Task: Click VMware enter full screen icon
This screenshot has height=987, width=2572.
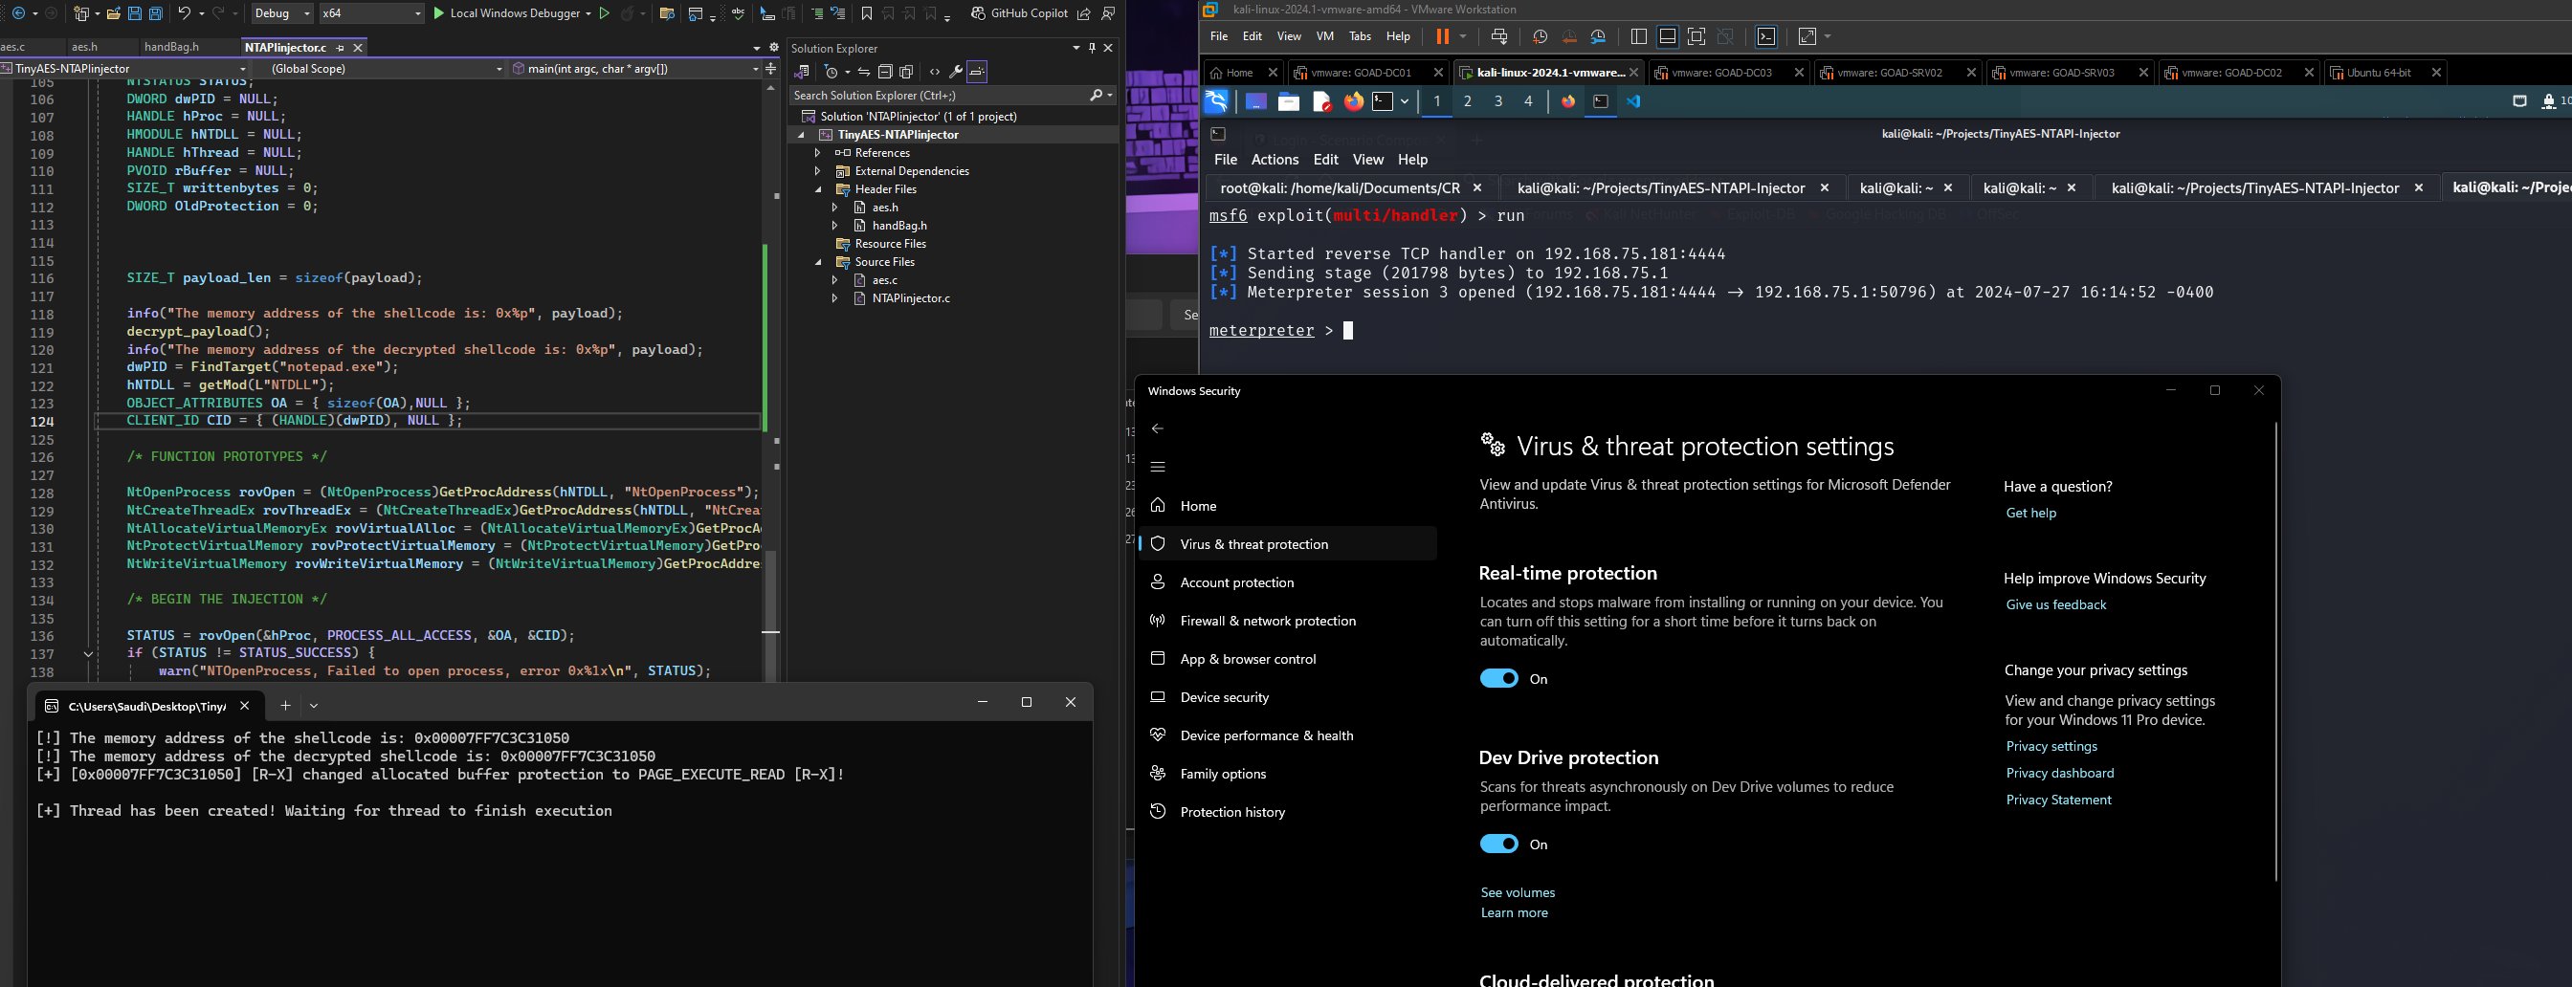Action: click(1696, 36)
